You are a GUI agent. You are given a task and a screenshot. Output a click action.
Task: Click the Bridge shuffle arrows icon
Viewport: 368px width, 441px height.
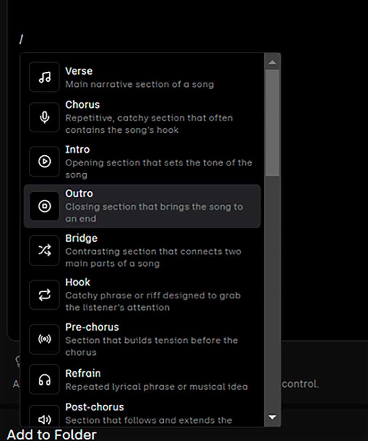click(44, 250)
